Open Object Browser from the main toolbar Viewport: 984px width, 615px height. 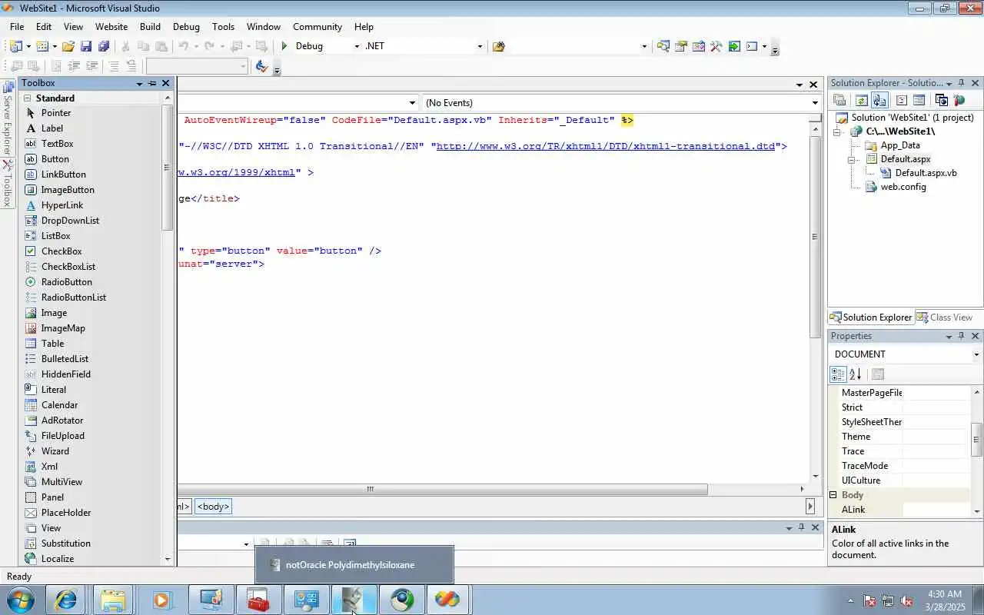pyautogui.click(x=699, y=46)
